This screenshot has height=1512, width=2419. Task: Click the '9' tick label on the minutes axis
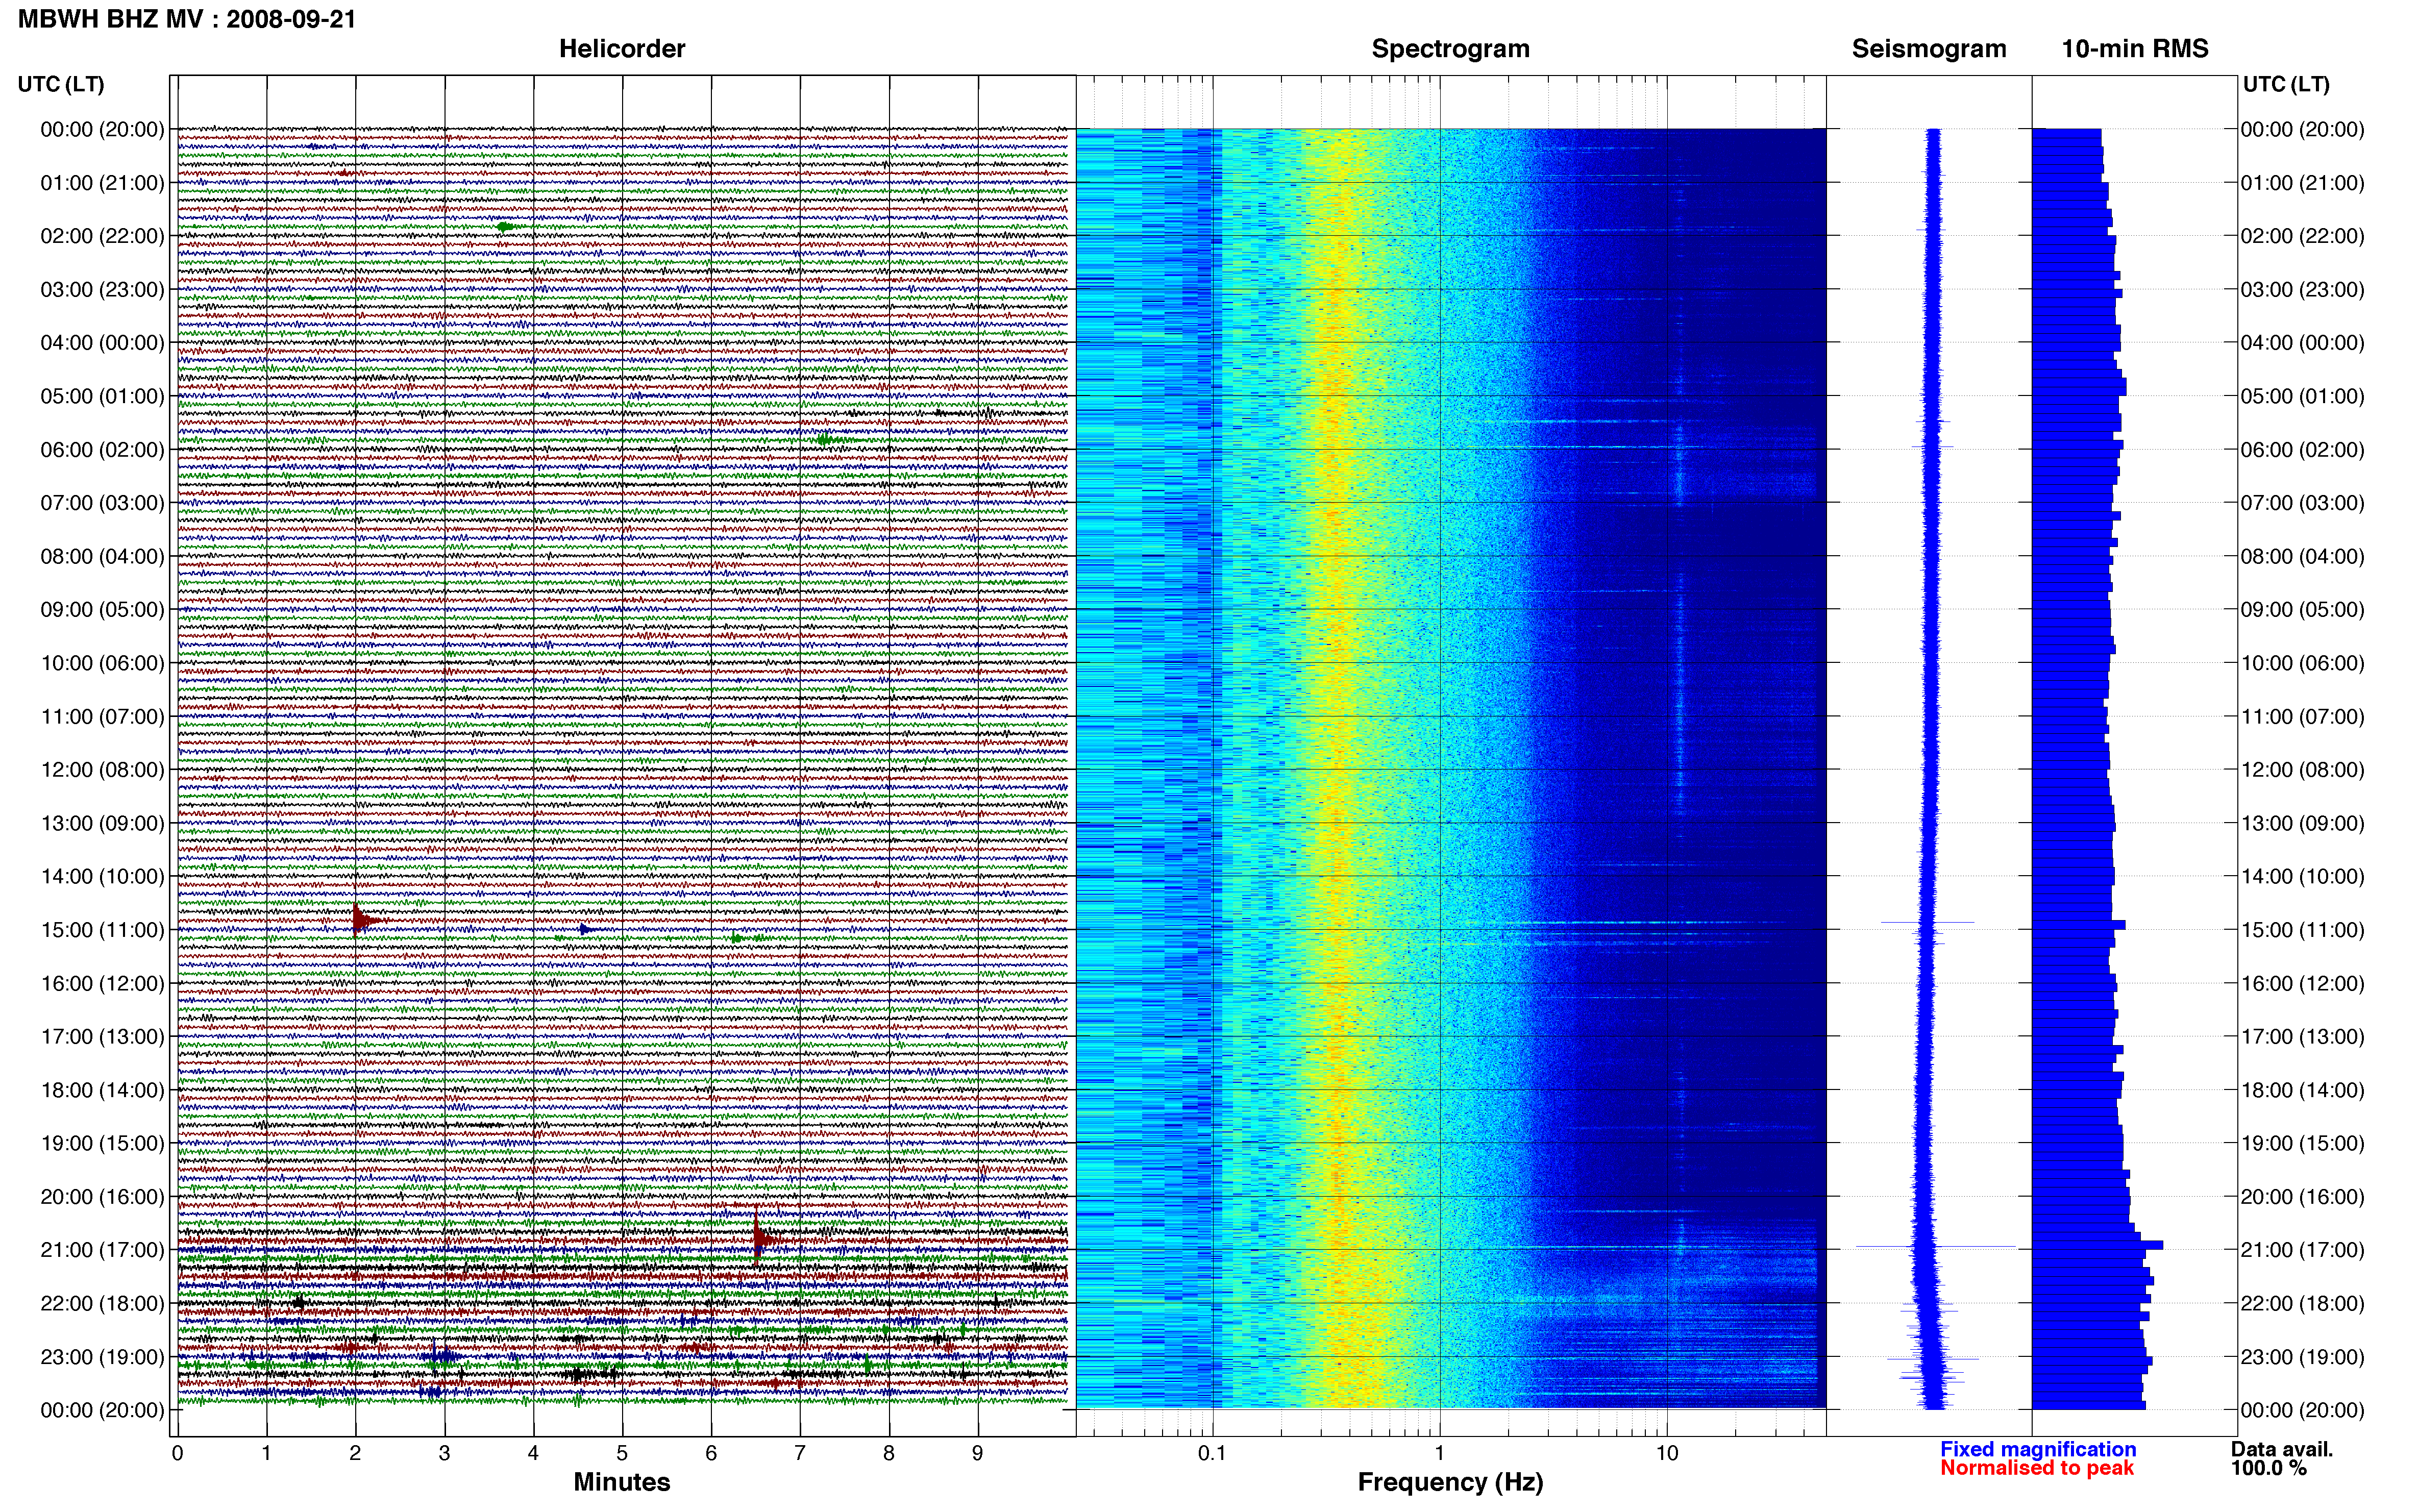[x=978, y=1453]
